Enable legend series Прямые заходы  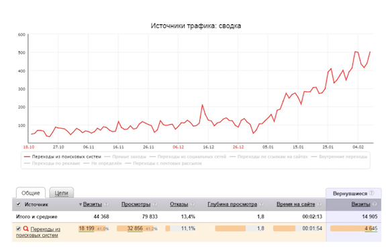coord(126,157)
